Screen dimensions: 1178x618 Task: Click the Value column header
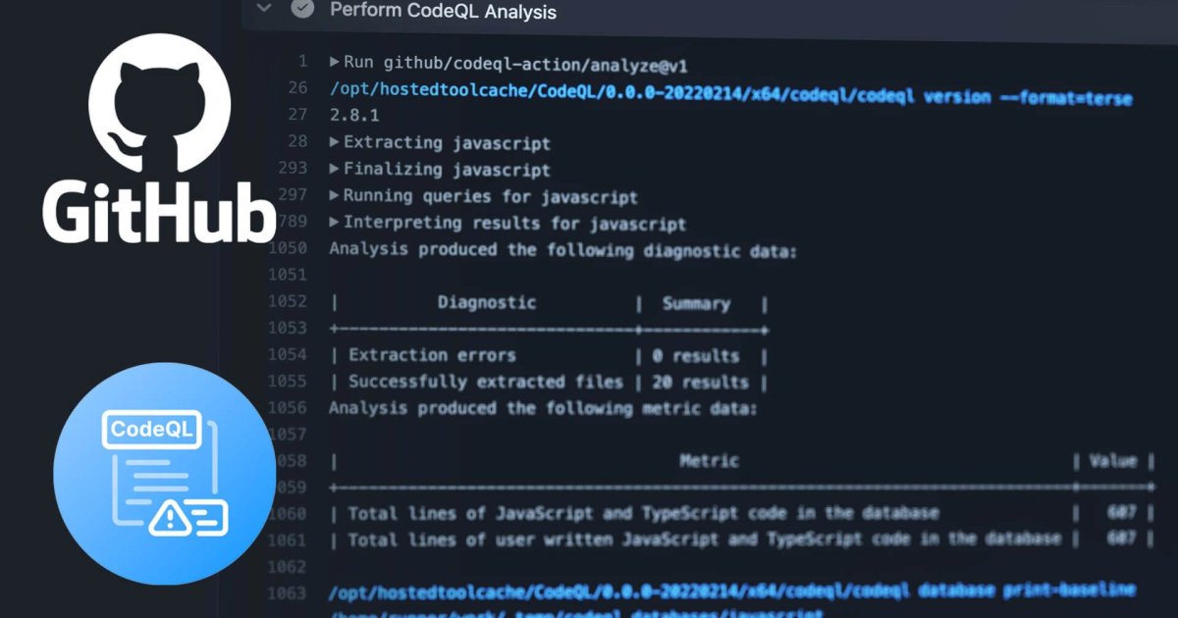click(x=1113, y=460)
